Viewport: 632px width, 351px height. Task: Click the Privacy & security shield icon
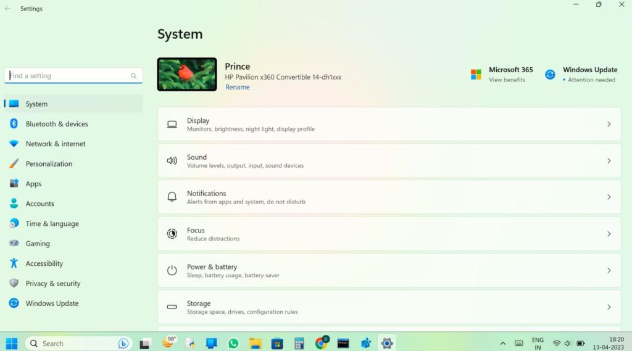tap(14, 284)
